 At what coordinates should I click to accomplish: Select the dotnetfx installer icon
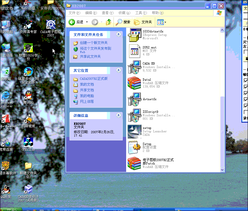pyautogui.click(x=134, y=99)
